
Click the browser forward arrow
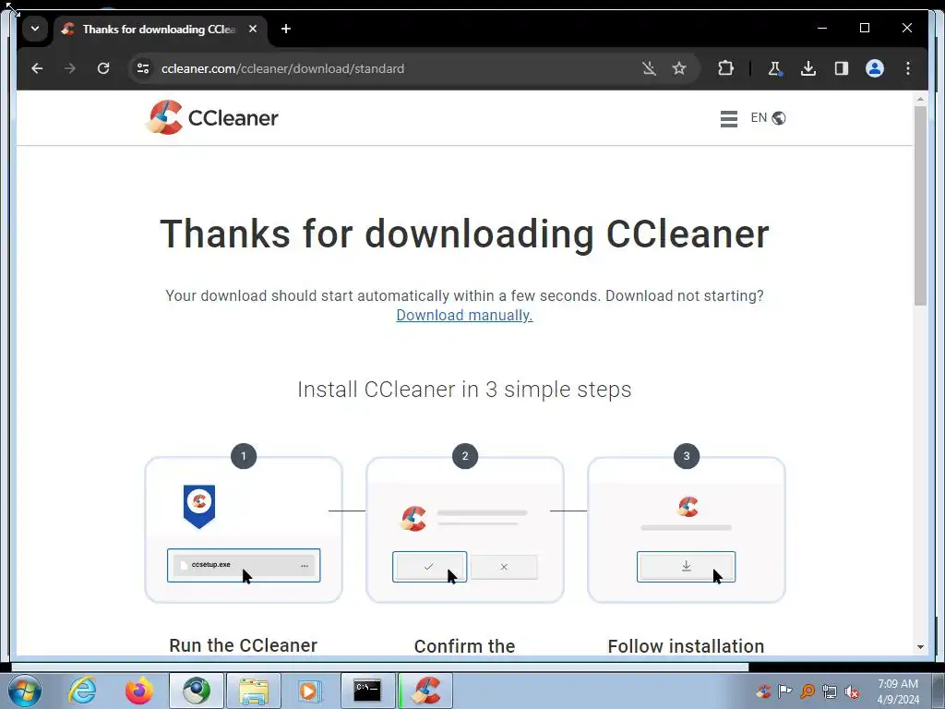(x=70, y=68)
